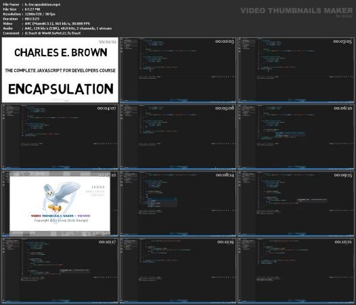Choose the thumbnail stamped 00:06:10
The height and width of the screenshot is (305, 356).
(296, 137)
